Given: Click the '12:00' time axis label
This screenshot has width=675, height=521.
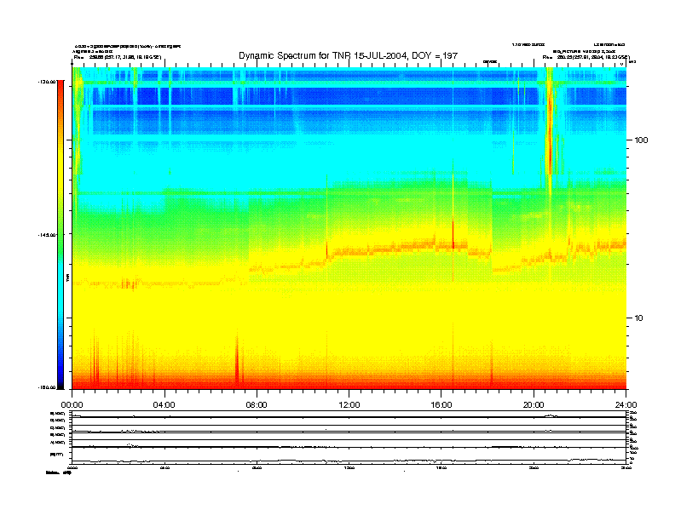Looking at the screenshot, I should (x=349, y=405).
